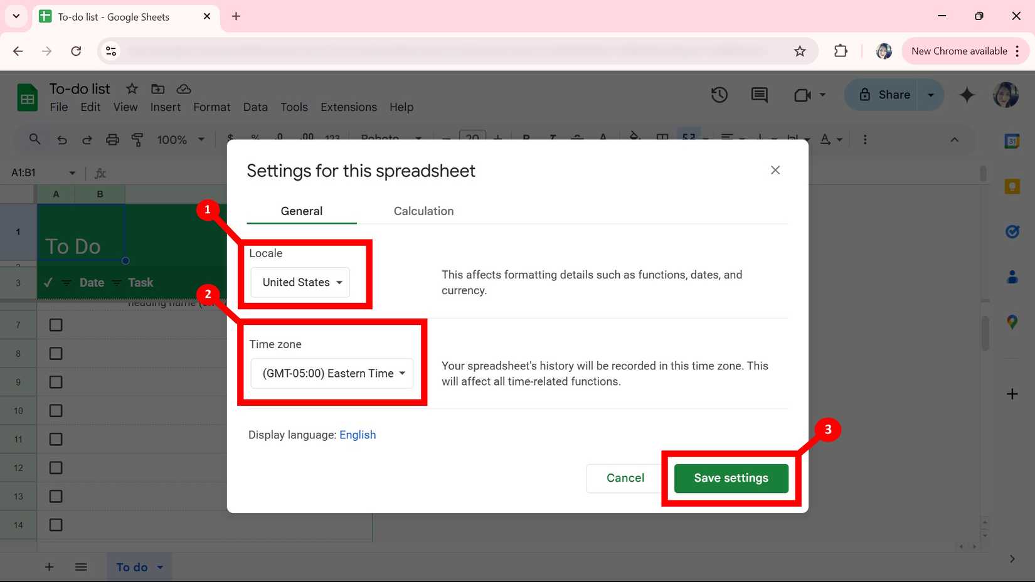This screenshot has width=1035, height=582.
Task: Switch to the Calculation tab
Action: (423, 211)
